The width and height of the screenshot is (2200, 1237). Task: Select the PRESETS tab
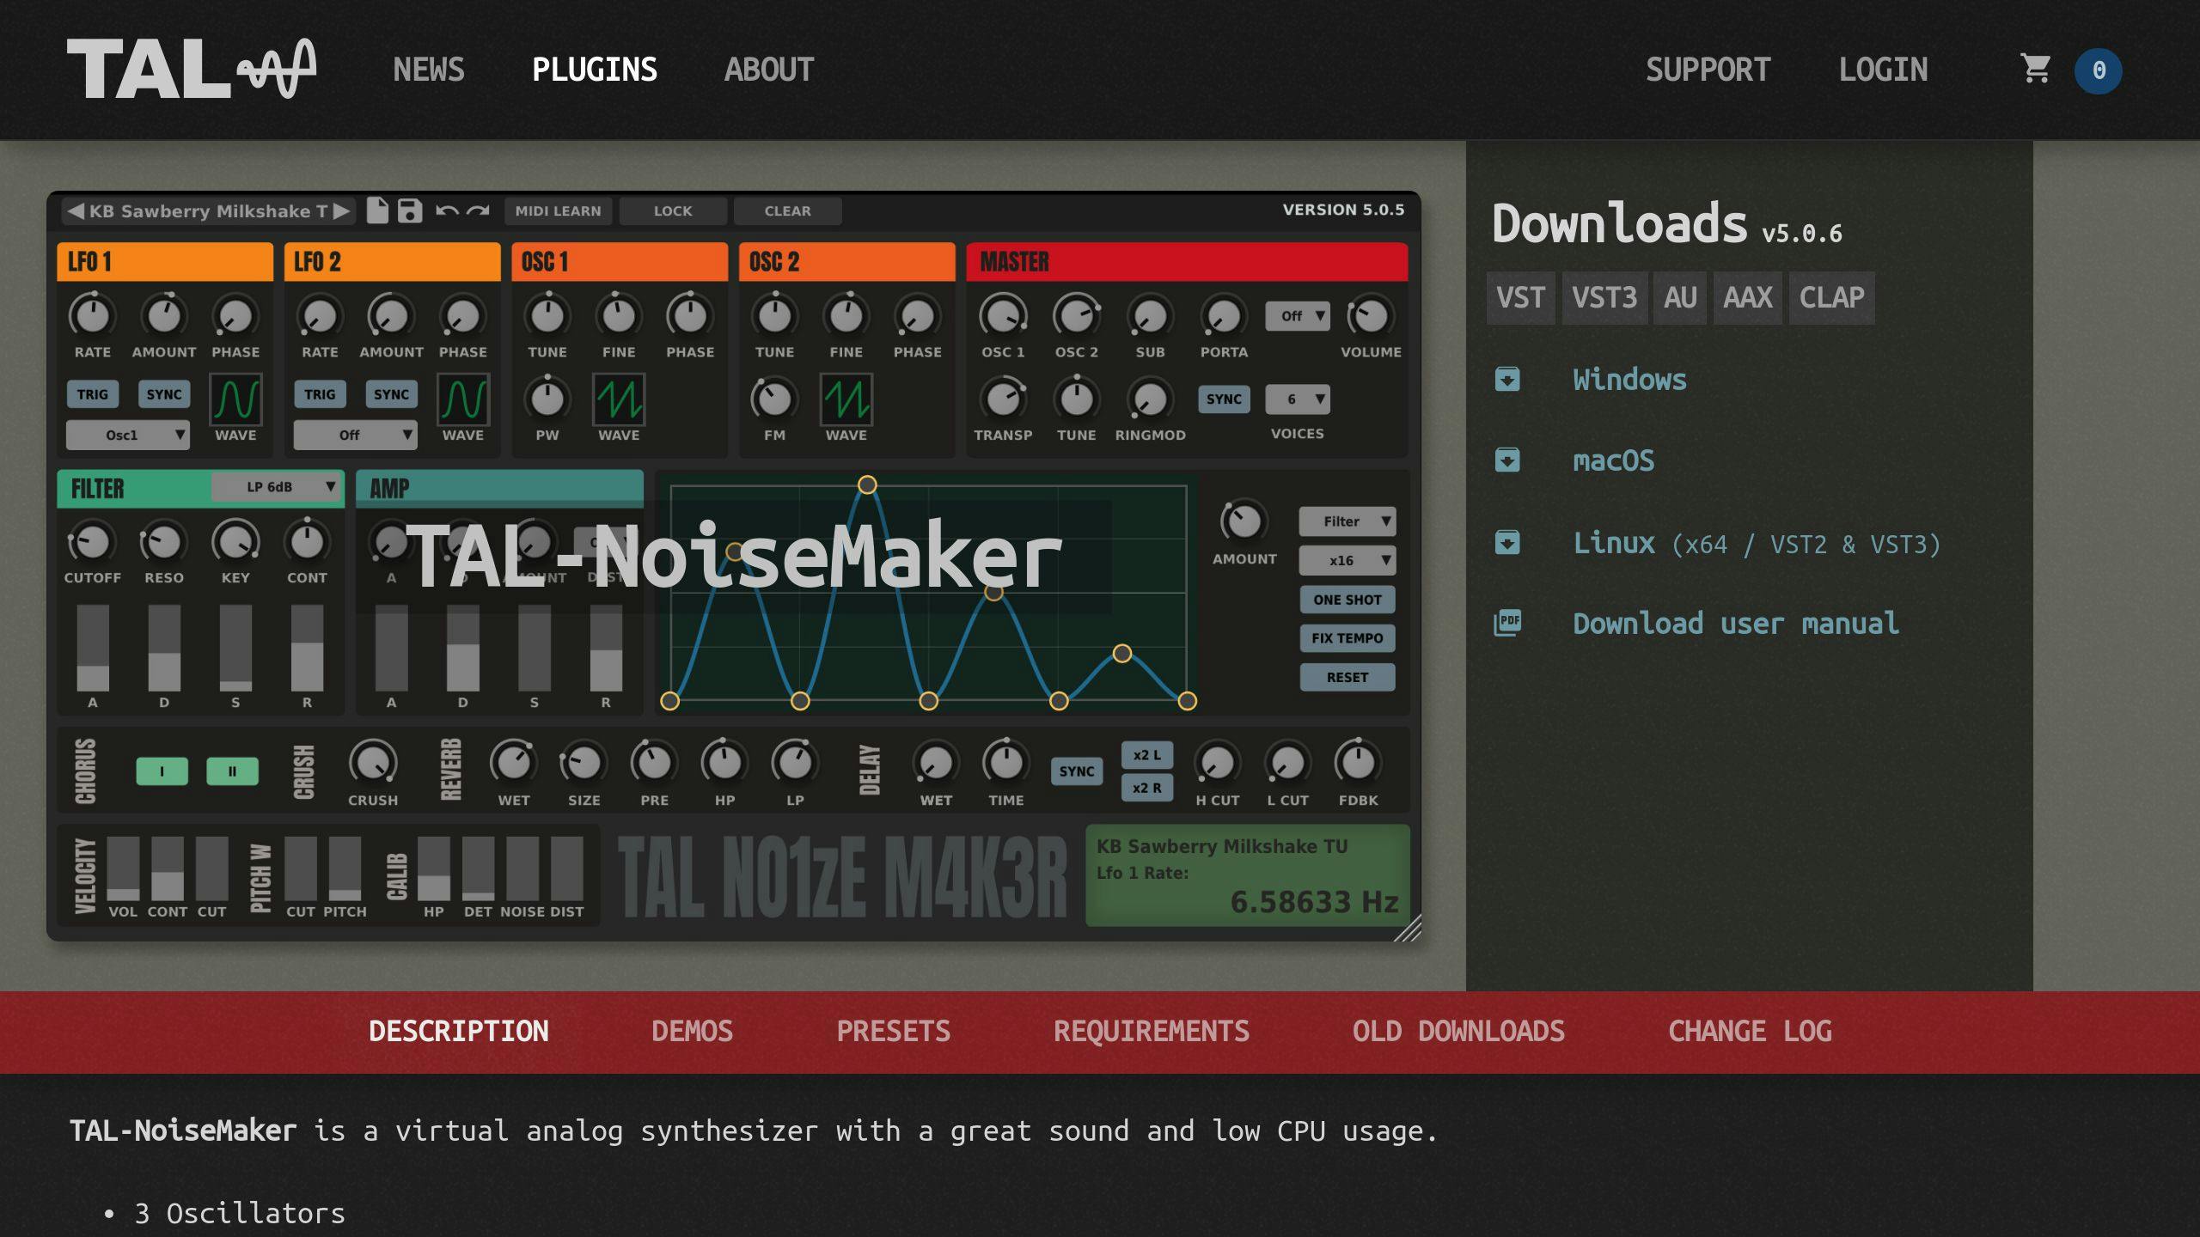(893, 1032)
